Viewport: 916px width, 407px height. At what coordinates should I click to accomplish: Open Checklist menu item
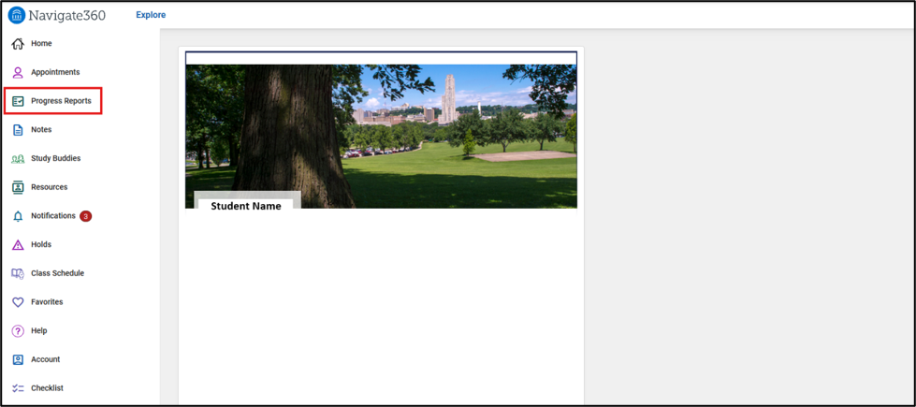point(48,387)
